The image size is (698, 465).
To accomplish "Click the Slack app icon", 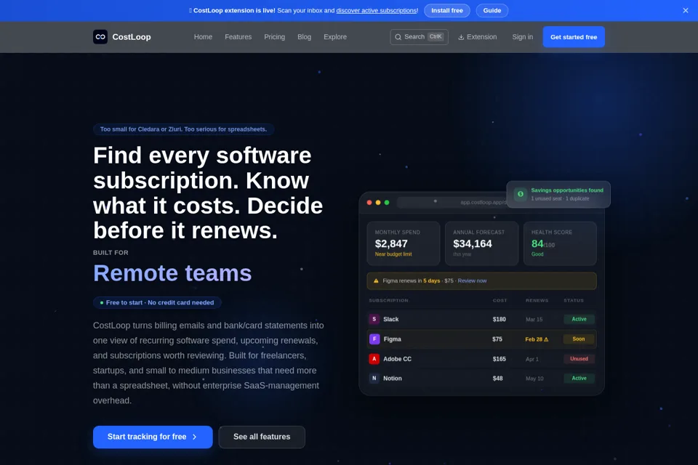I will click(374, 319).
